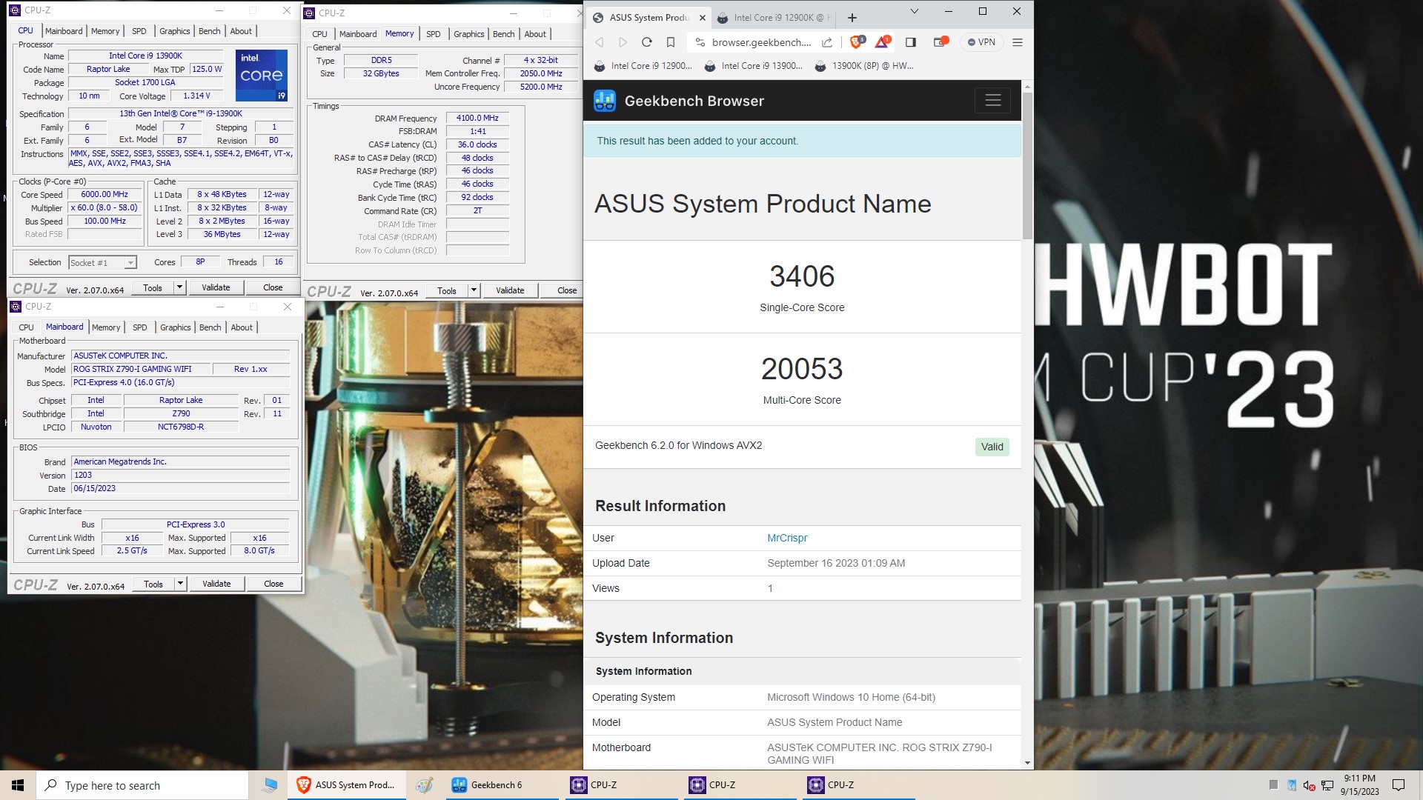Click the 36.0 clocks CAS latency value
This screenshot has width=1423, height=800.
477,144
